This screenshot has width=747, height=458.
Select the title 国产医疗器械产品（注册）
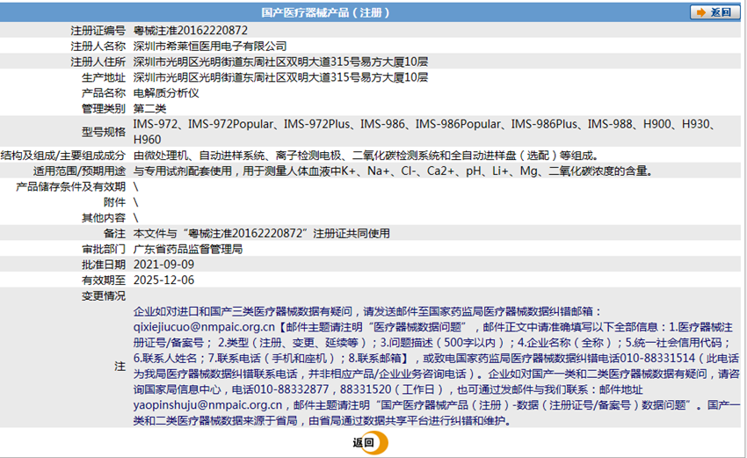coord(325,12)
